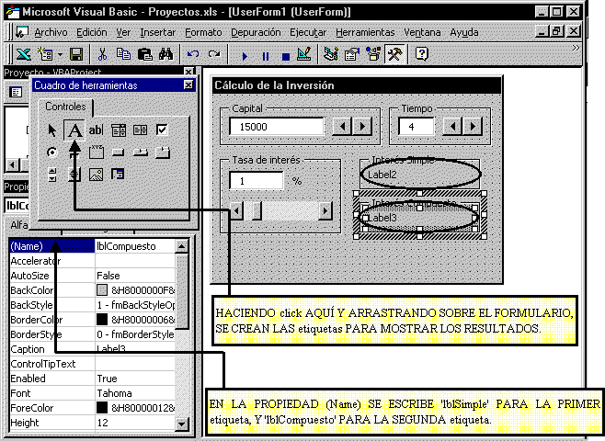Click the AutoSize value False
The height and width of the screenshot is (441, 605).
click(108, 276)
